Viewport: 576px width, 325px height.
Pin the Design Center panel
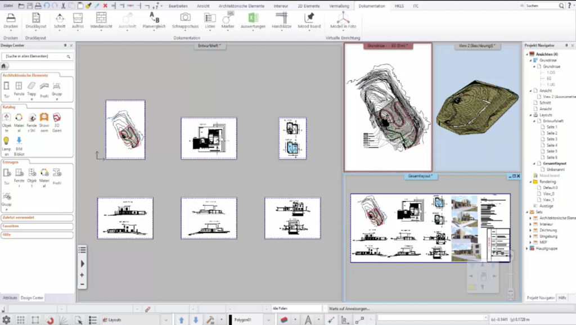[x=65, y=45]
